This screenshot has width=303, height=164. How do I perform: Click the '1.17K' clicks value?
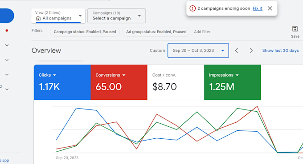pos(49,87)
